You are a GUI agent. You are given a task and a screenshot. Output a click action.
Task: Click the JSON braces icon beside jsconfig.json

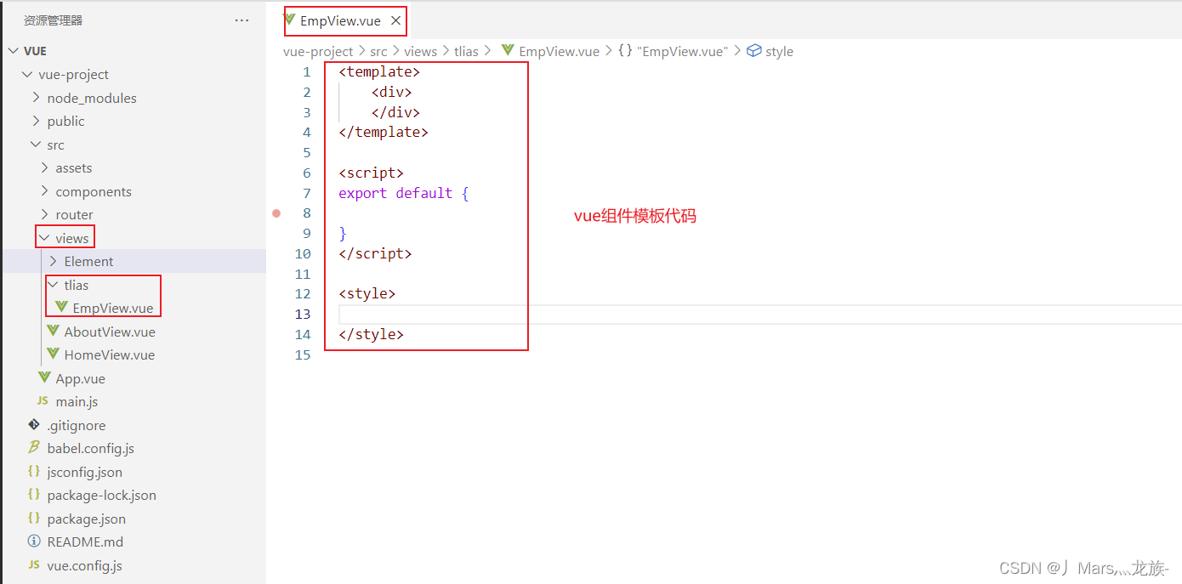34,472
